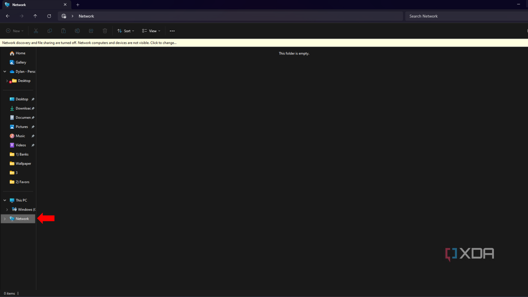Open the folder named 3
Image resolution: width=528 pixels, height=297 pixels.
click(x=14, y=173)
